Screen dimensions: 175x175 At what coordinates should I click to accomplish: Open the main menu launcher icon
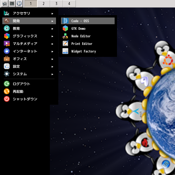(5, 3)
